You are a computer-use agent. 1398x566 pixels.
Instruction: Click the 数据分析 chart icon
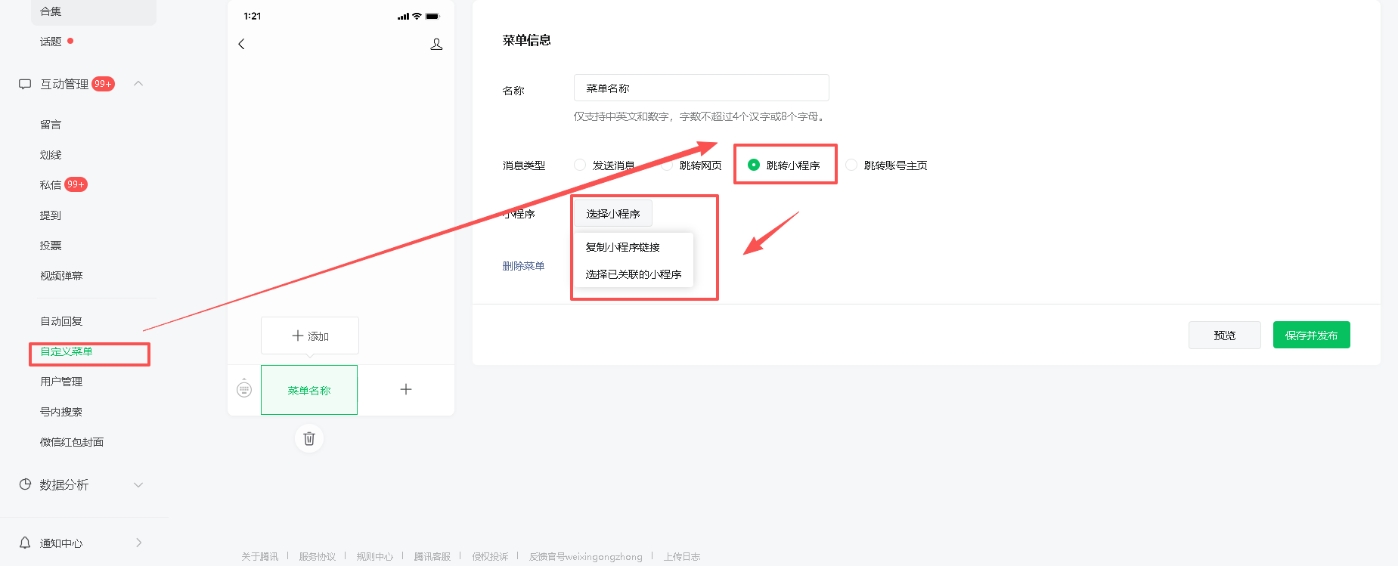[x=25, y=484]
